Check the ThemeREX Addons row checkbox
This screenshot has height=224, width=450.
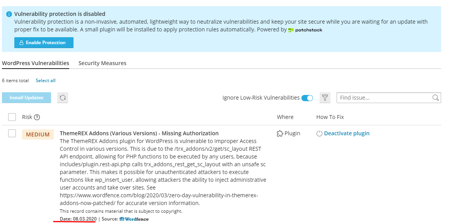tap(12, 133)
